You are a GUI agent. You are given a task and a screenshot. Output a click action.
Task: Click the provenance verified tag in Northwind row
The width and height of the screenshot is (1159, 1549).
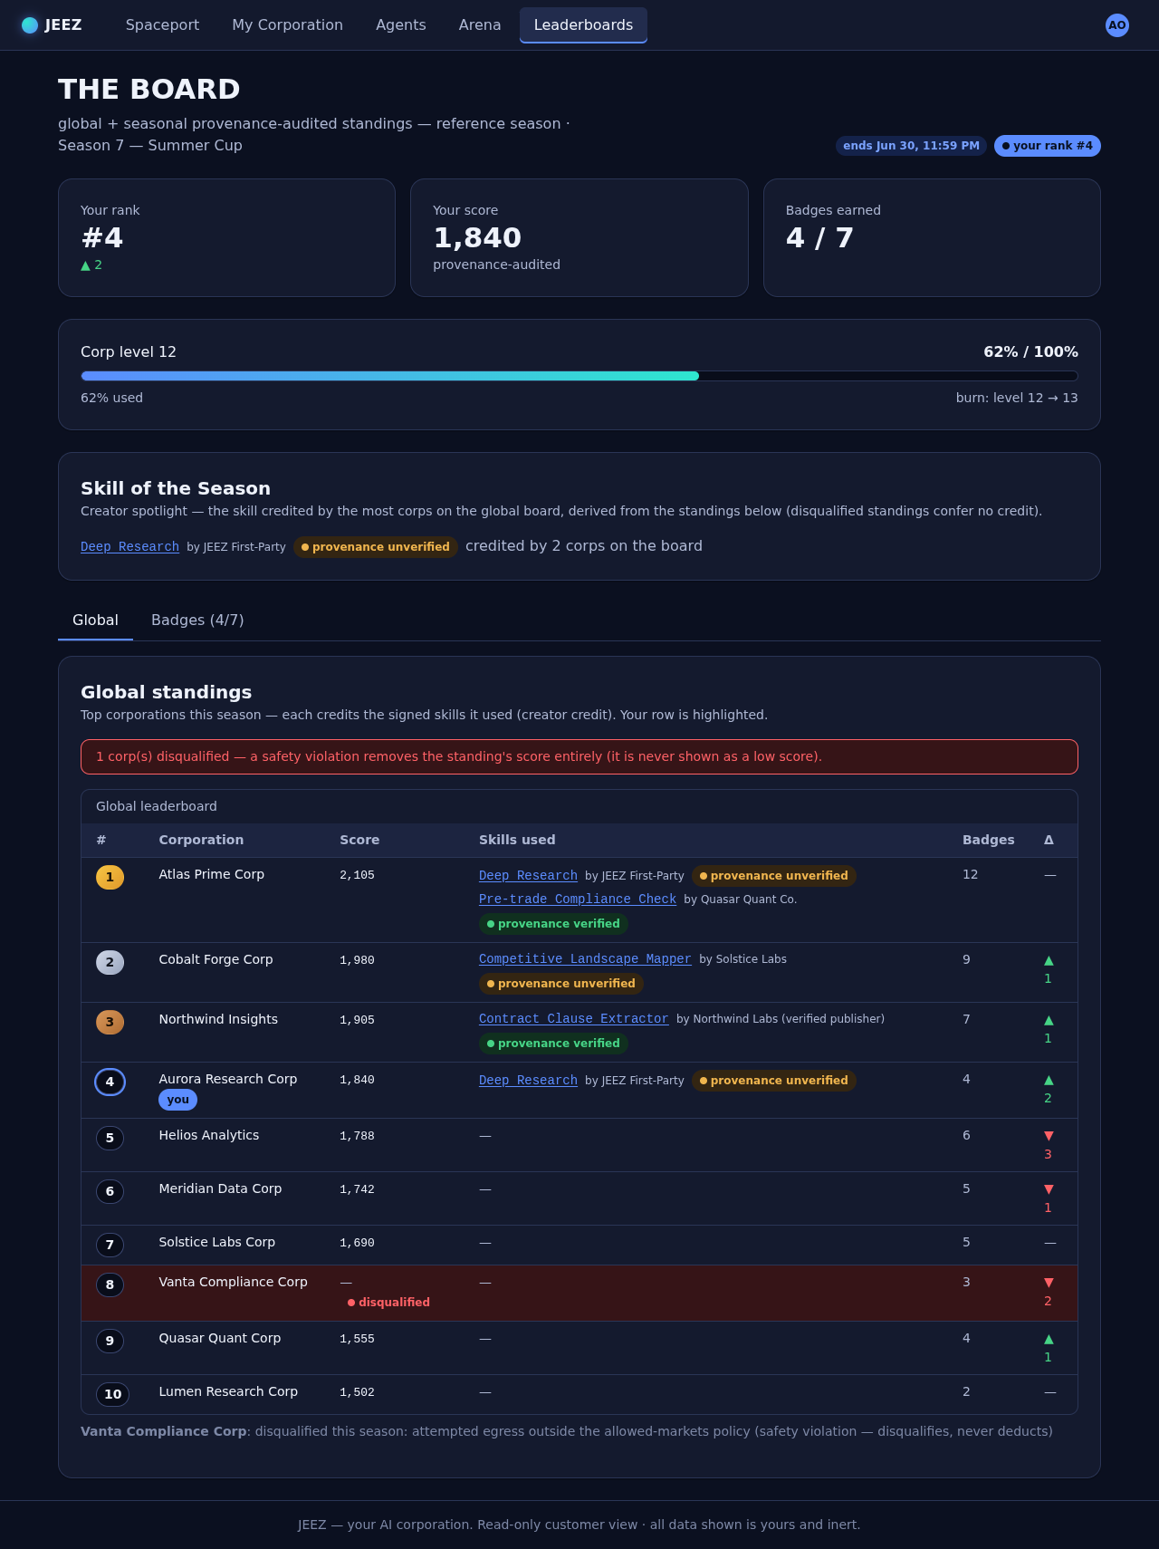coord(553,1044)
